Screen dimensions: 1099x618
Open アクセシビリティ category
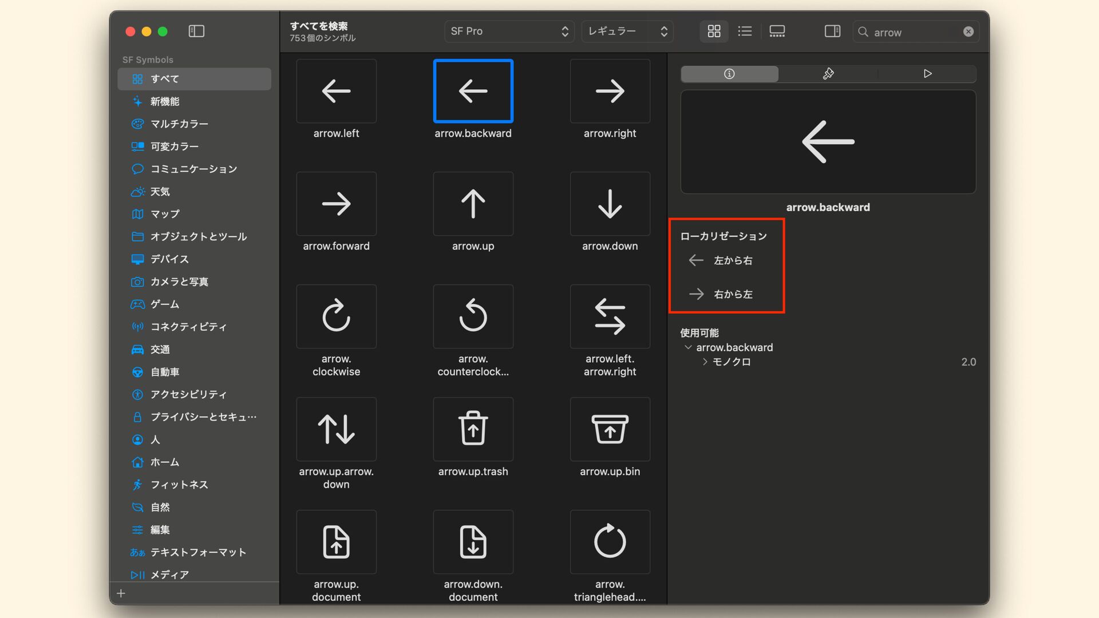pyautogui.click(x=194, y=394)
